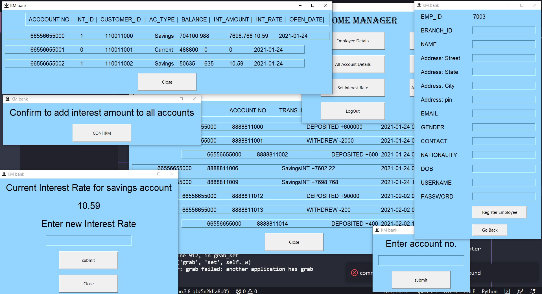
Task: Open errors and warnings count in status bar
Action: pyautogui.click(x=246, y=291)
